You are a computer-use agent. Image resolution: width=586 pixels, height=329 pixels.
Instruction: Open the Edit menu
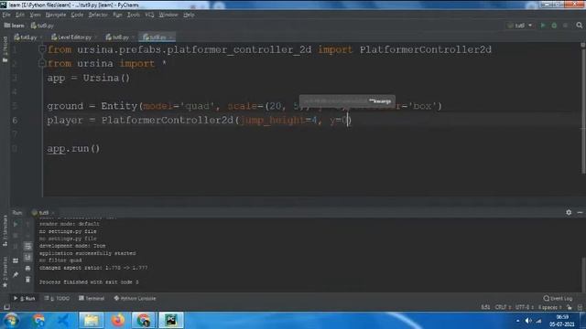click(x=20, y=15)
